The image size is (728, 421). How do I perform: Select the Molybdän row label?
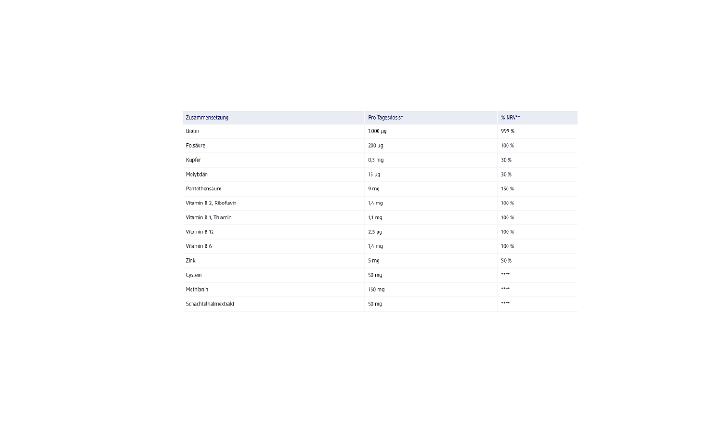tap(197, 175)
